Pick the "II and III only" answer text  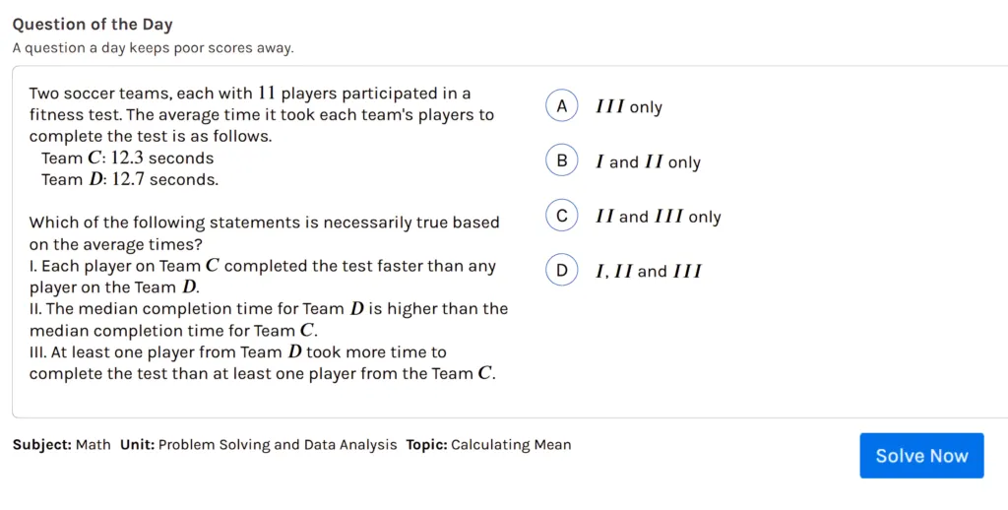658,217
